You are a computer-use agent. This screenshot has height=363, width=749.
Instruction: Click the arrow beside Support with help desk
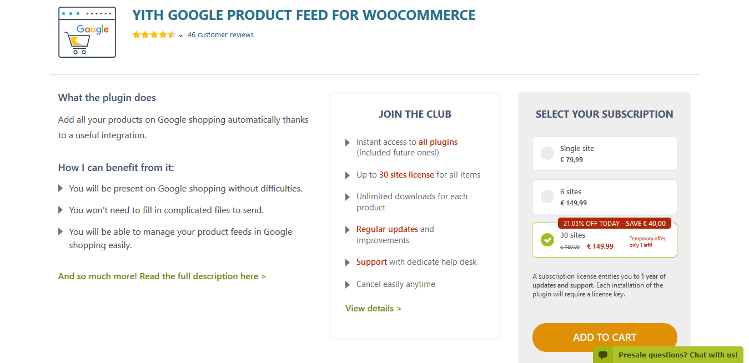pos(348,263)
